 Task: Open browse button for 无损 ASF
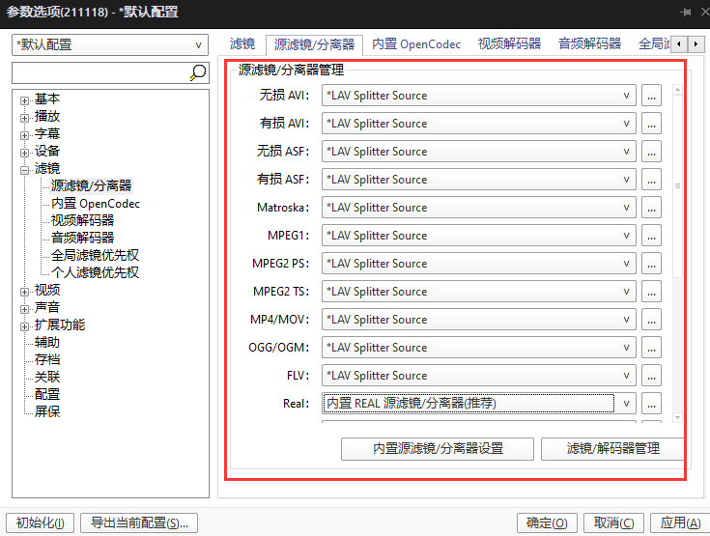click(652, 152)
